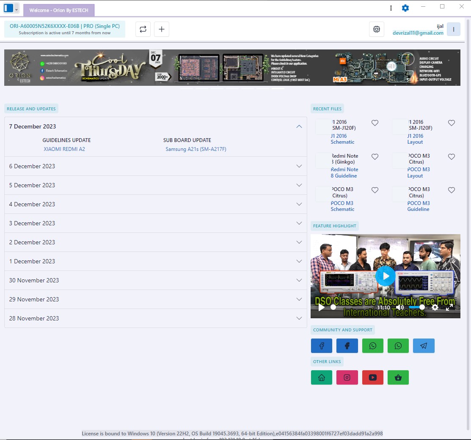Open the pink Instagram link icon
Image resolution: width=471 pixels, height=440 pixels.
[x=347, y=377]
